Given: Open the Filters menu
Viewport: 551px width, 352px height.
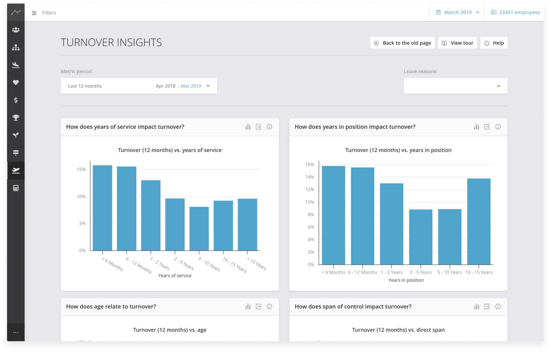Looking at the screenshot, I should coord(44,12).
